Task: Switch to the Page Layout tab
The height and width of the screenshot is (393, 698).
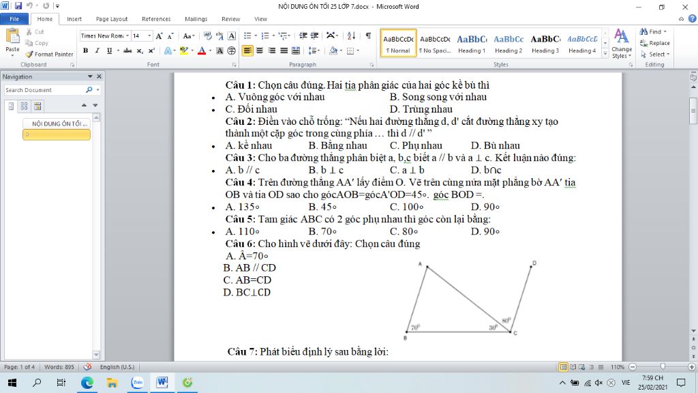Action: (x=112, y=18)
